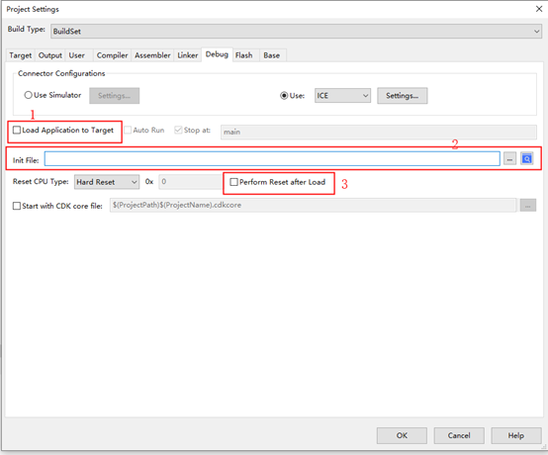The height and width of the screenshot is (455, 548).
Task: Open the Linker tab
Action: (x=188, y=55)
